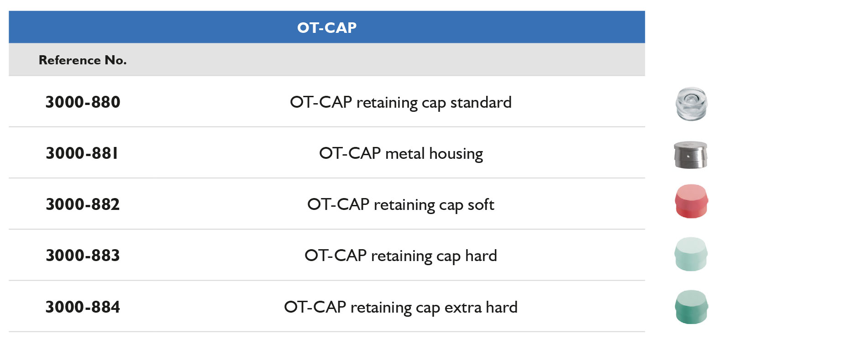Select reference number 3000-884

pyautogui.click(x=83, y=307)
